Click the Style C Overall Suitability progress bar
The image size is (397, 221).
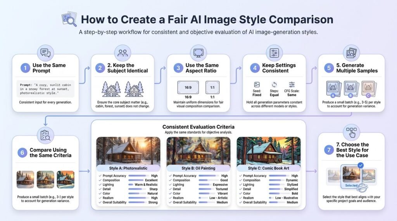point(277,202)
